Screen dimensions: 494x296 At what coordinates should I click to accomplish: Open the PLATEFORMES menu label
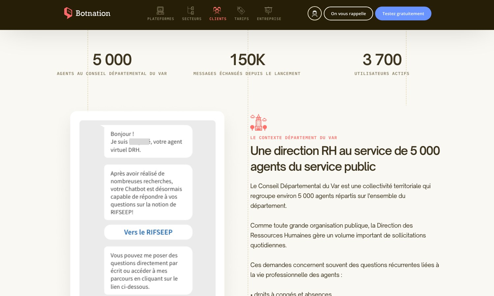[161, 19]
